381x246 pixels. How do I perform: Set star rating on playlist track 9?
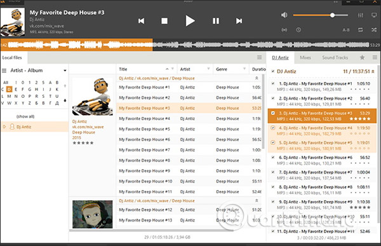coord(360,208)
